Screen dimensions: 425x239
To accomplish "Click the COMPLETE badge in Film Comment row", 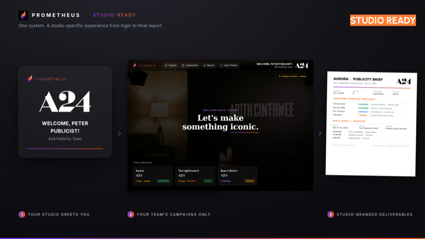I will (x=363, y=112).
